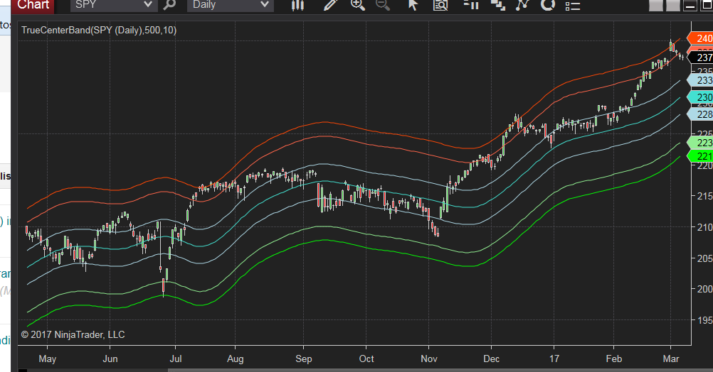This screenshot has width=713, height=372.
Task: Click the light blue 228 price marker
Action: click(x=701, y=114)
